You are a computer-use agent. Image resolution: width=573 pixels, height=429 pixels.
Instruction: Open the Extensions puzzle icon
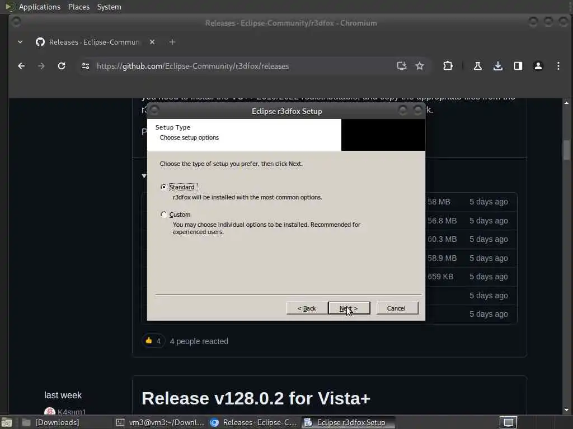tap(448, 66)
